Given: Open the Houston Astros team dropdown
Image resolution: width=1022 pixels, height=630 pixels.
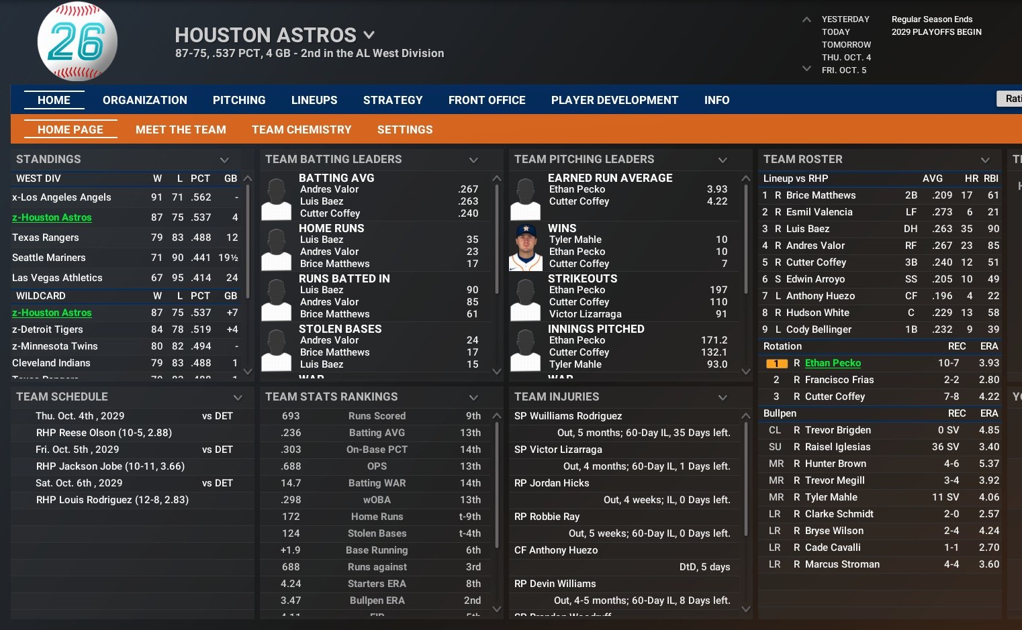Looking at the screenshot, I should click(x=369, y=35).
